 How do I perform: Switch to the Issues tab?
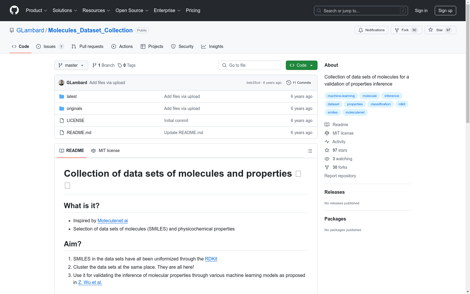pos(50,46)
